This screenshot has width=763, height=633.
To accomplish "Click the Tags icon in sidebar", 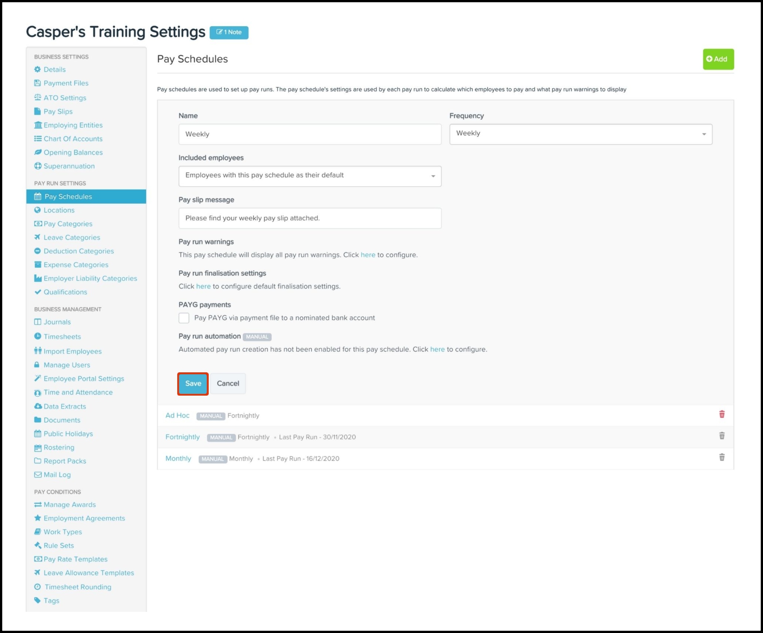I will tap(37, 600).
